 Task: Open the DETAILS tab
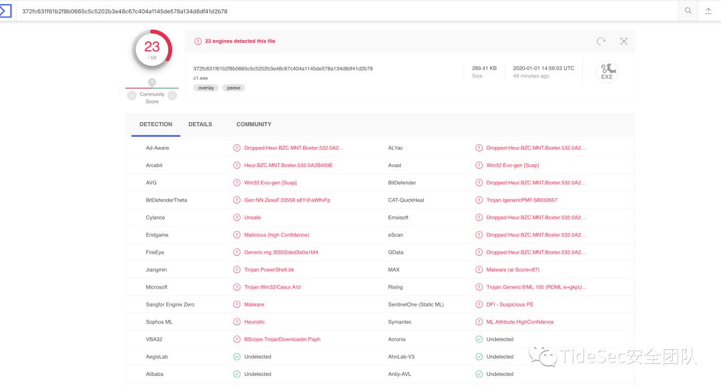(200, 125)
